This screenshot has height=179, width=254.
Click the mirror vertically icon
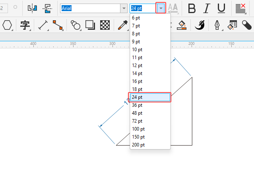pyautogui.click(x=47, y=8)
